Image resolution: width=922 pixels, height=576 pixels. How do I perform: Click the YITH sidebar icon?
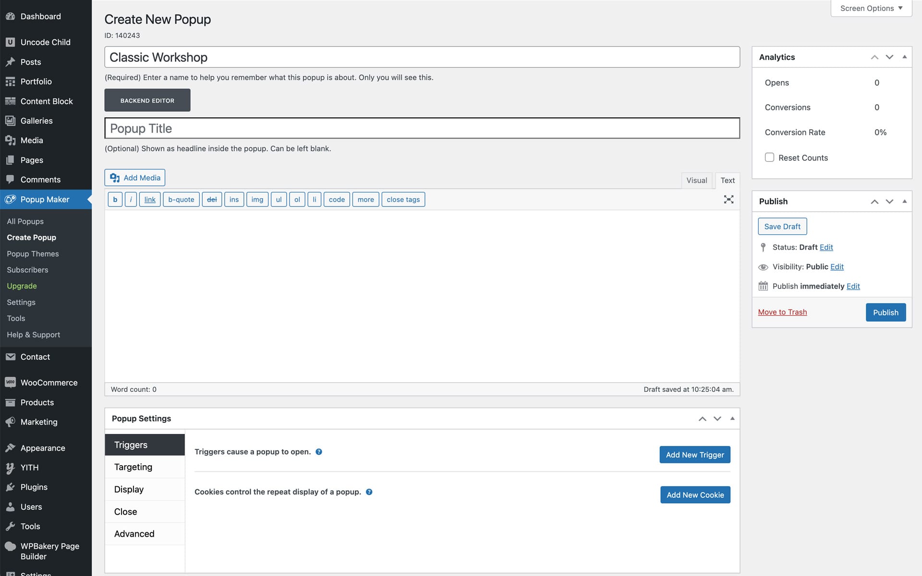10,468
